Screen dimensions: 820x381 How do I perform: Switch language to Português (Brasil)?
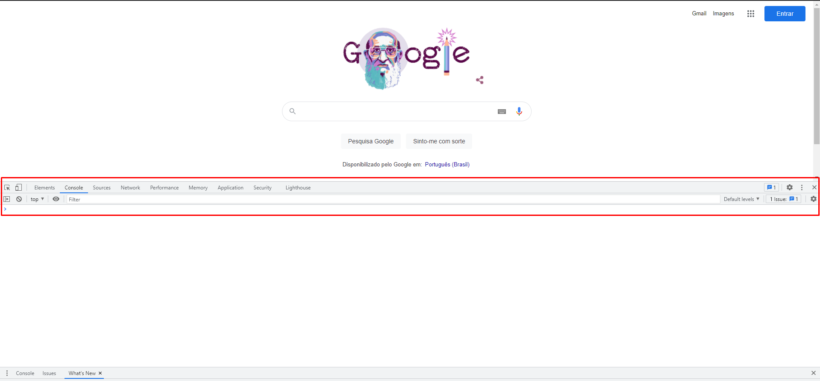coord(447,164)
